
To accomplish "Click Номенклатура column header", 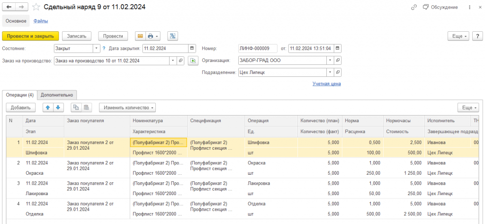I will pos(158,121).
